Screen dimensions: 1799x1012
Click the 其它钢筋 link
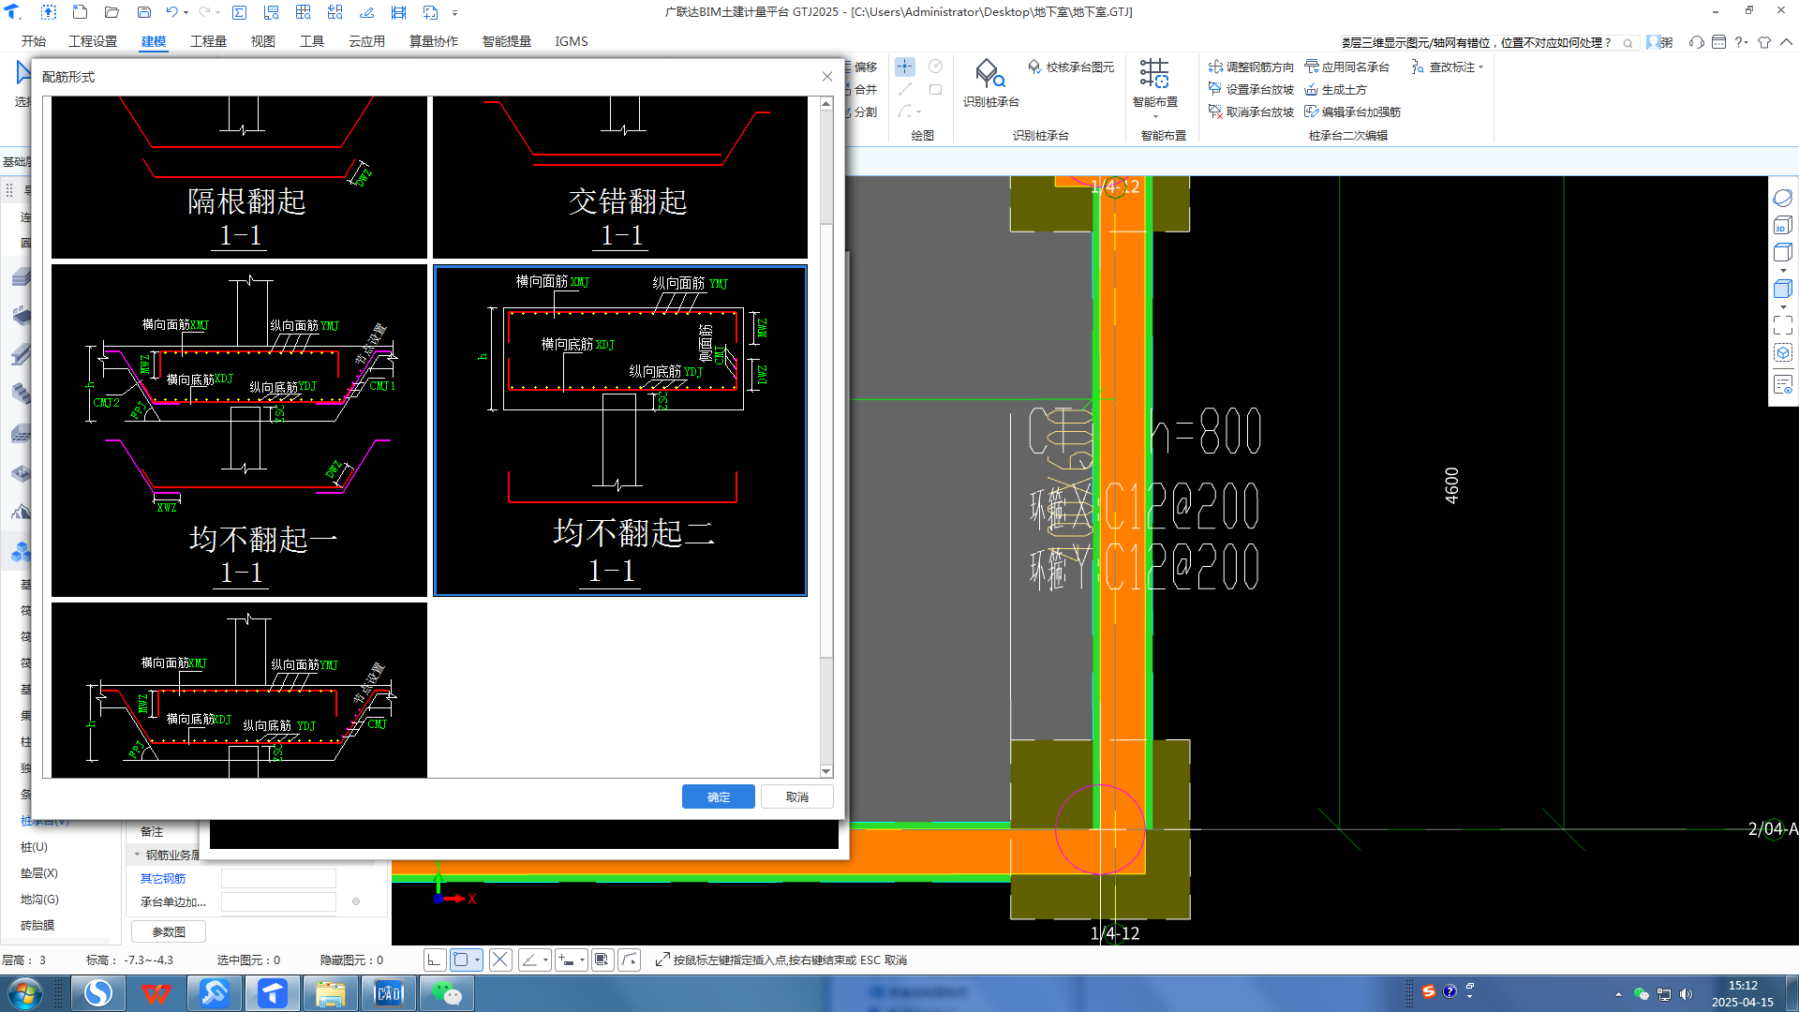(163, 878)
